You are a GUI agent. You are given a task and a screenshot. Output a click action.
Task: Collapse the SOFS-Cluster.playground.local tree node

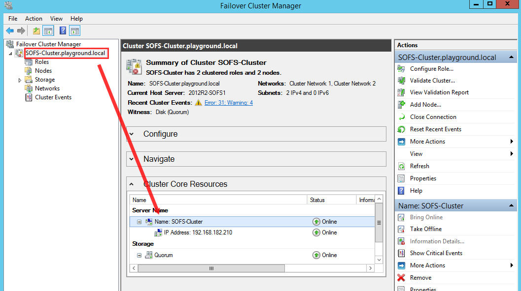click(10, 54)
